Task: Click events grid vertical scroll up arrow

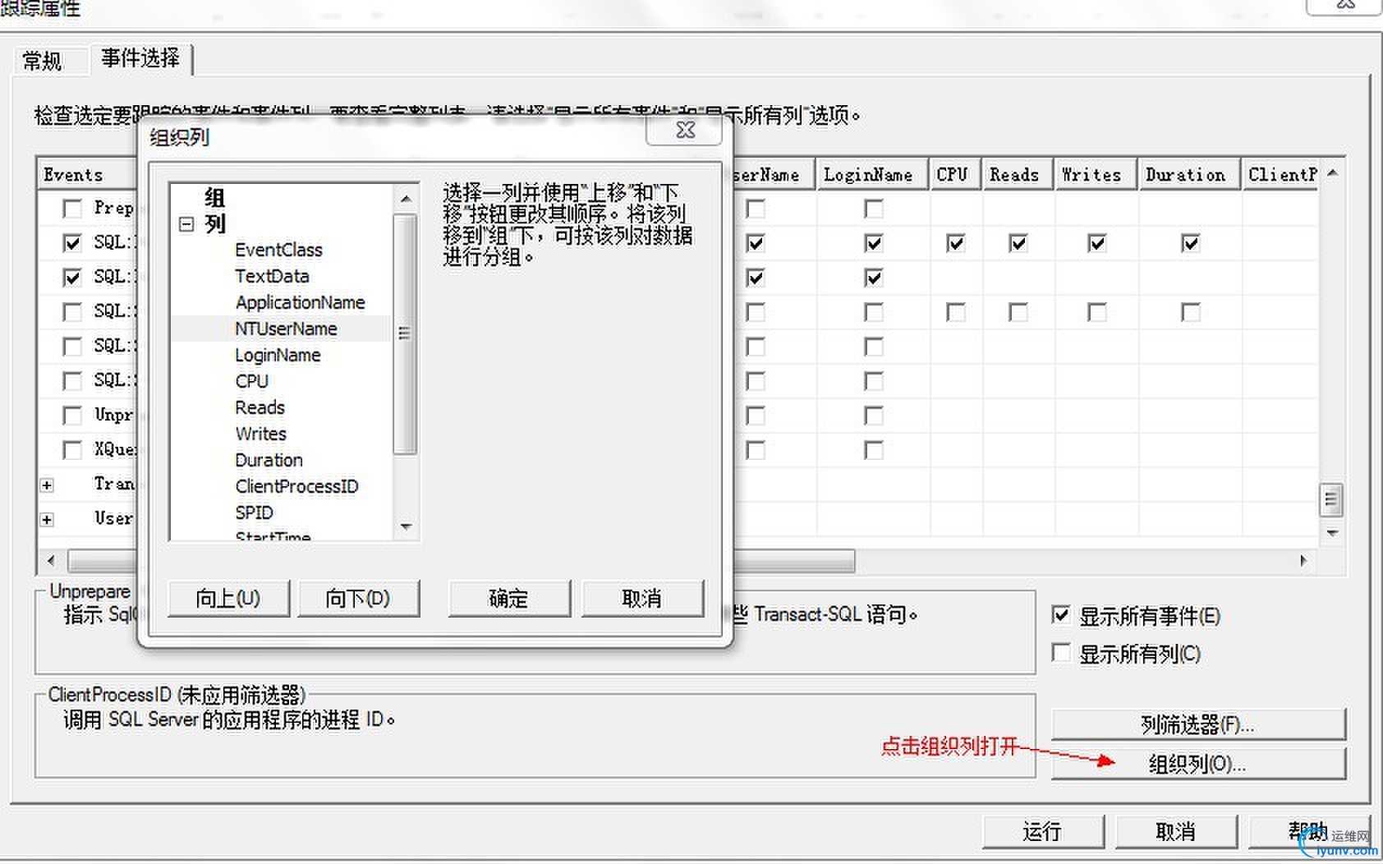Action: point(1332,172)
